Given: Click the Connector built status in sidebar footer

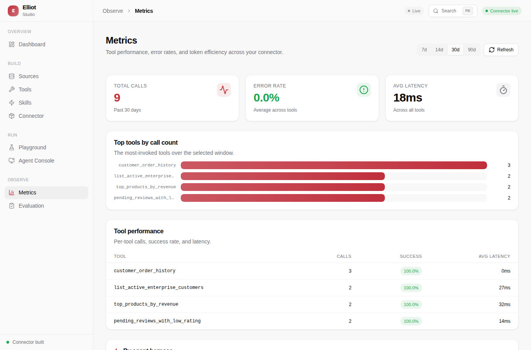Looking at the screenshot, I should tap(25, 342).
